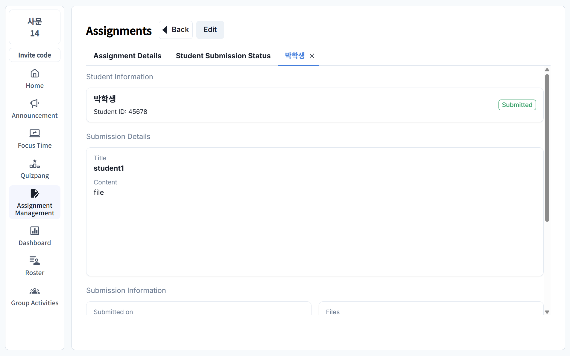Switch to the Assignment Details tab
This screenshot has width=570, height=356.
pos(127,56)
